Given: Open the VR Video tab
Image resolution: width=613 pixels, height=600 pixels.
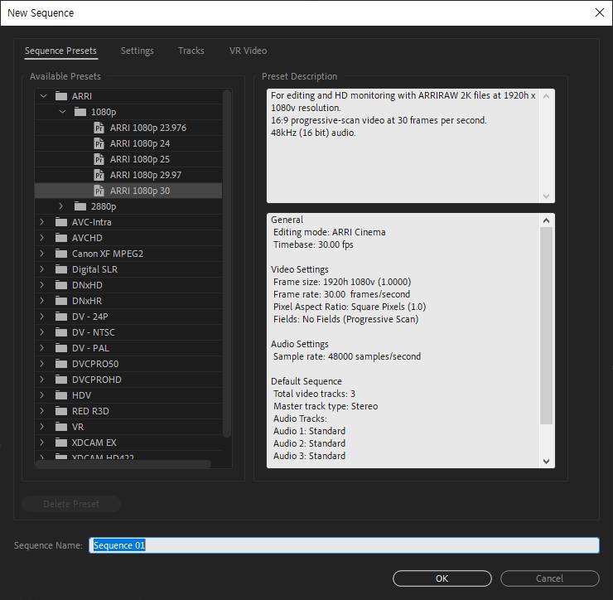Looking at the screenshot, I should [248, 51].
